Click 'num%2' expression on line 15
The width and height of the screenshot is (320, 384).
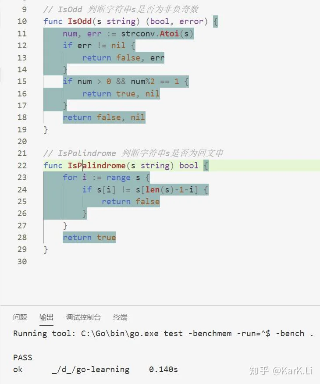142,81
